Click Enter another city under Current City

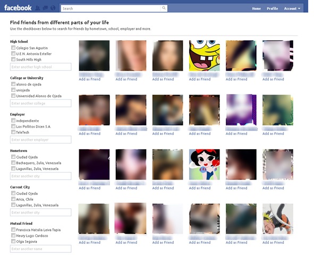click(41, 212)
